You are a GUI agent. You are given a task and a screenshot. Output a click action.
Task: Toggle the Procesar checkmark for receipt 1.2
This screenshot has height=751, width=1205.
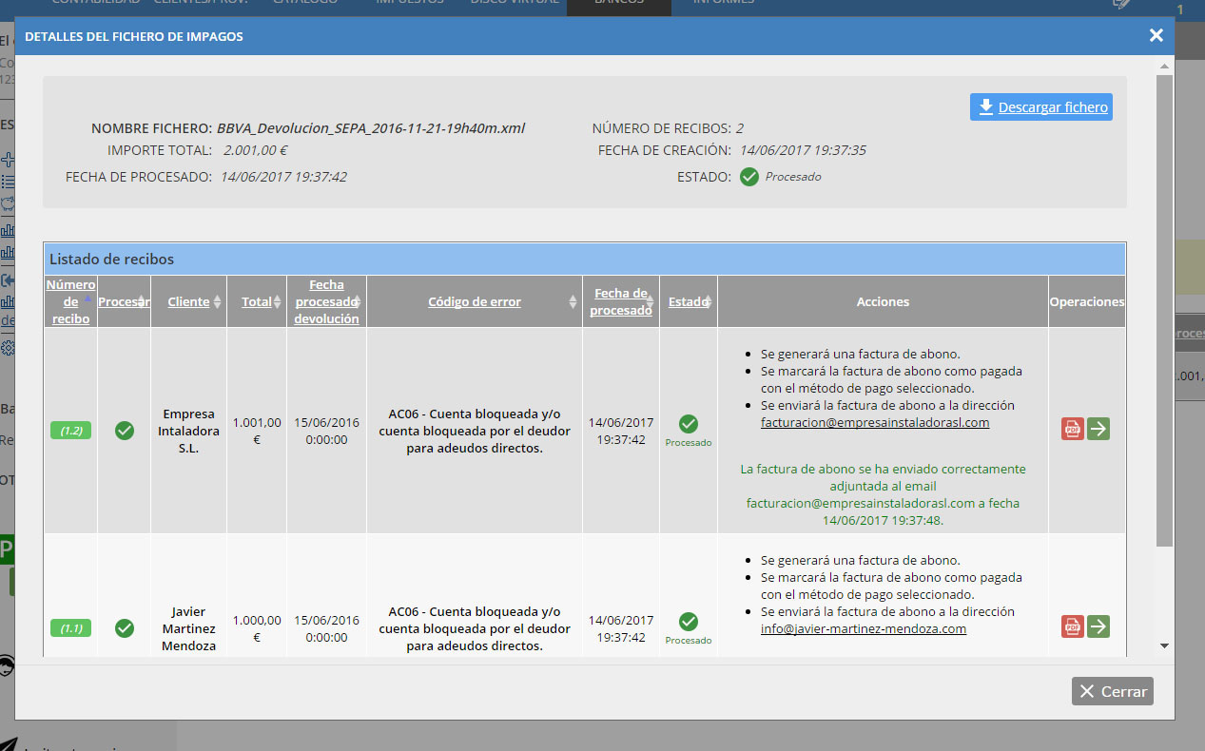pyautogui.click(x=124, y=431)
